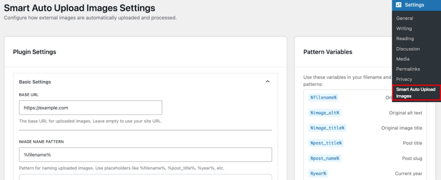Image resolution: width=441 pixels, height=180 pixels.
Task: Click the IMAGE NAME PATTERN label
Action: pos(41,142)
